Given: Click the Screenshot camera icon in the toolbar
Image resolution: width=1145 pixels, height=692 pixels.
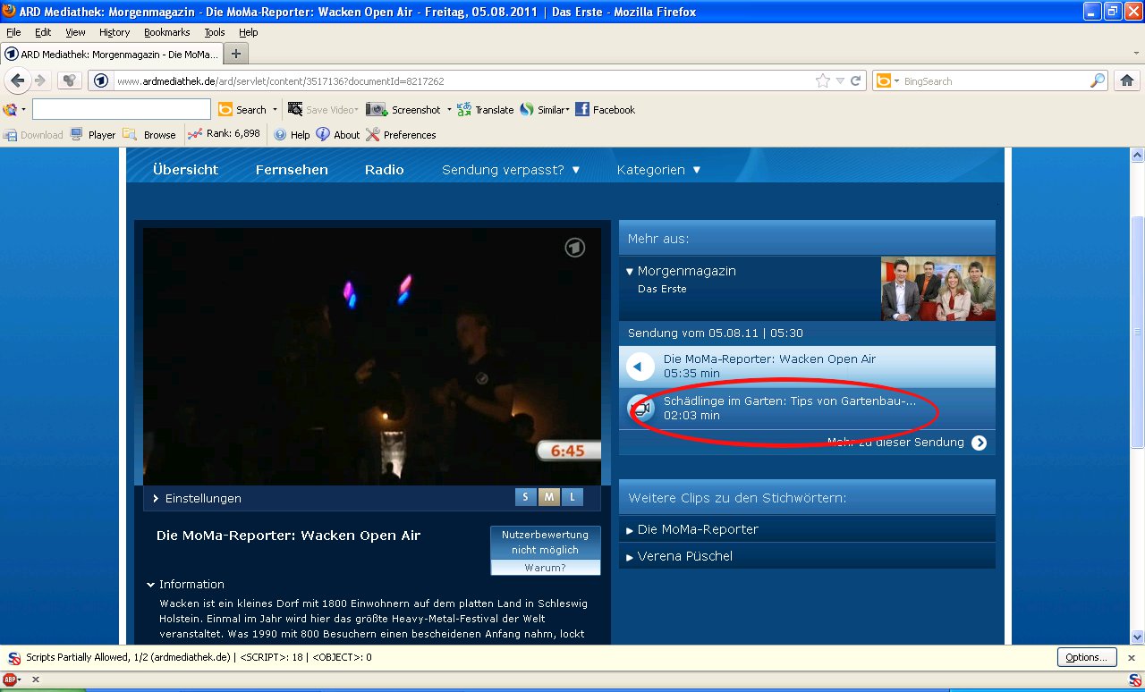Looking at the screenshot, I should tap(377, 110).
